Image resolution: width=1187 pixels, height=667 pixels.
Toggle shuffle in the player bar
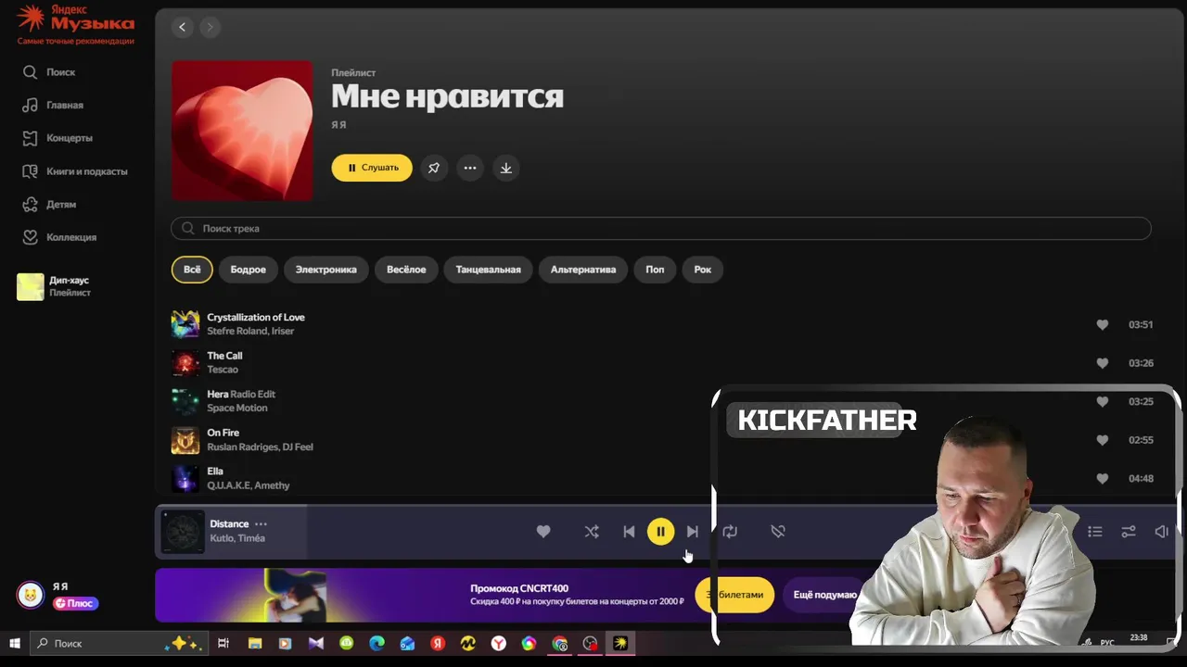pos(592,532)
